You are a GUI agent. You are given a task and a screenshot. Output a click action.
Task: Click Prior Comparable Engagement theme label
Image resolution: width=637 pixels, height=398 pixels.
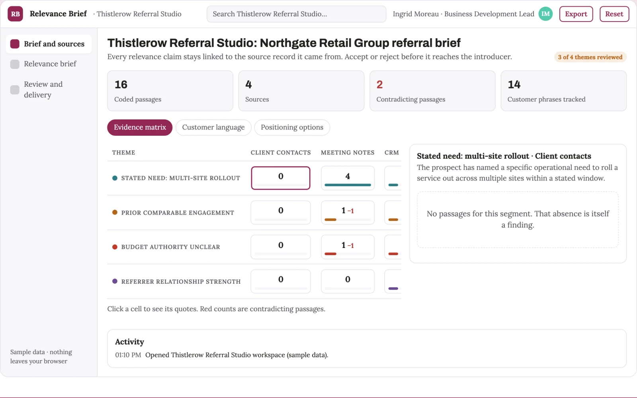pyautogui.click(x=178, y=213)
